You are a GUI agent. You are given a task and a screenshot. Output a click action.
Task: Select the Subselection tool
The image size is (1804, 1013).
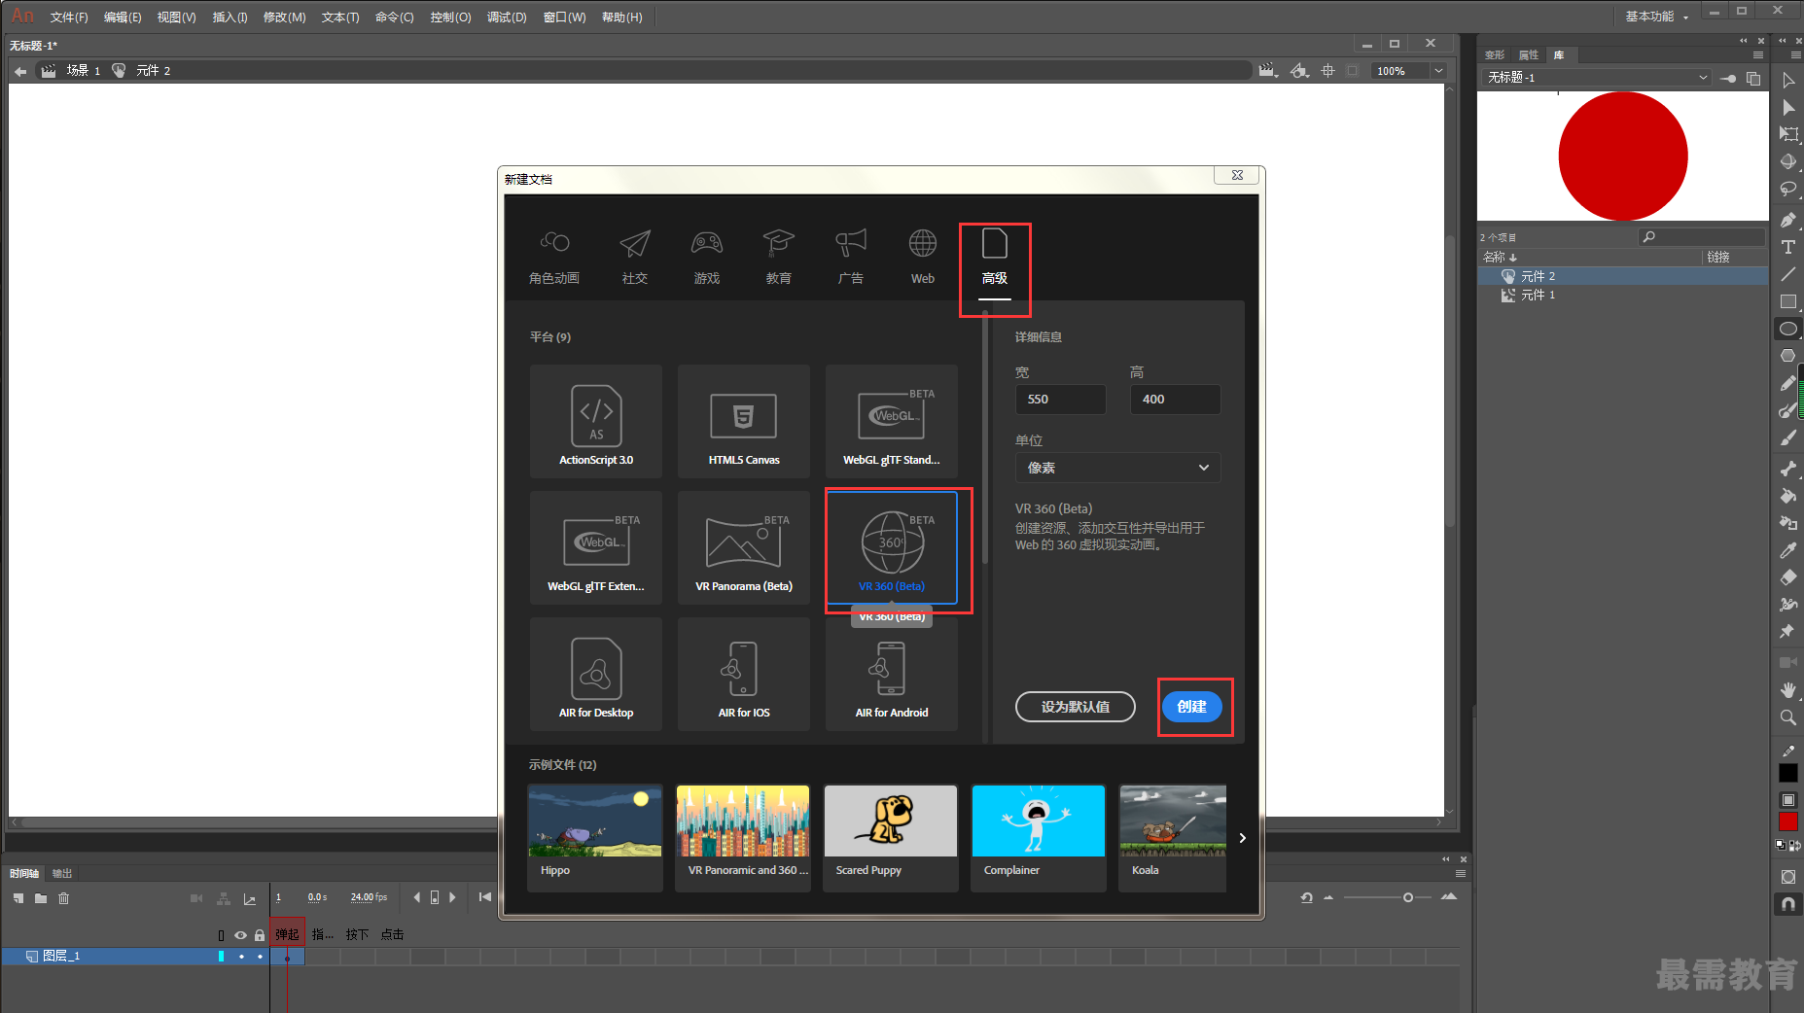point(1787,107)
